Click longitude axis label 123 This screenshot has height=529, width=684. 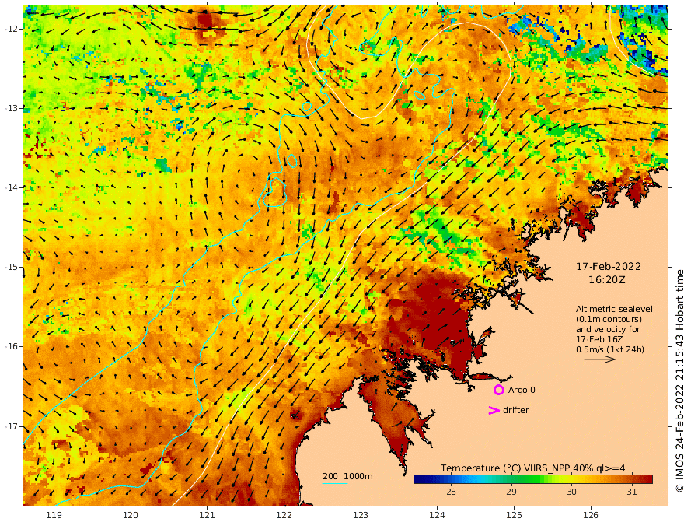pos(361,515)
